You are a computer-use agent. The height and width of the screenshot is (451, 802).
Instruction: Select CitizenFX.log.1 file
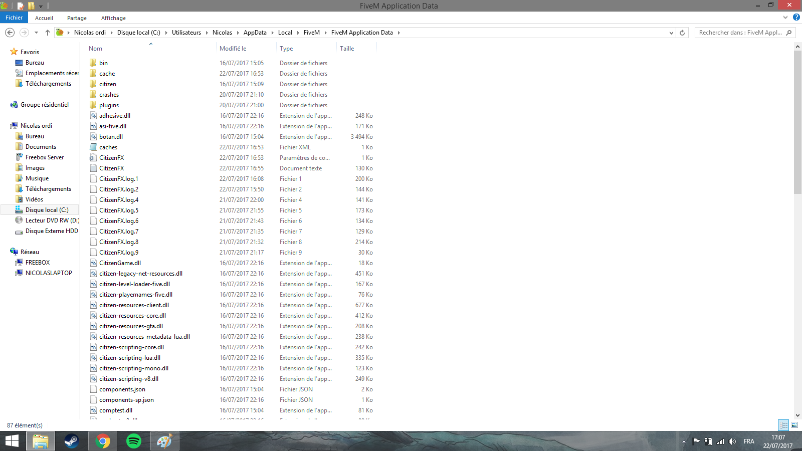coord(119,179)
